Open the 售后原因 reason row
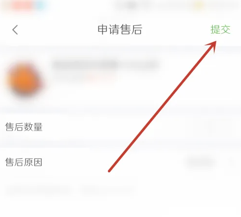This screenshot has width=241, height=217. (120, 162)
